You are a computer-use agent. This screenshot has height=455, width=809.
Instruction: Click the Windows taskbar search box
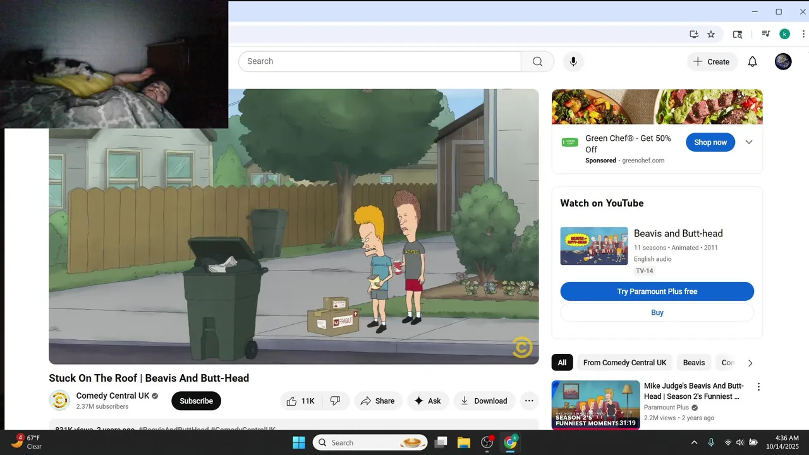coord(370,442)
